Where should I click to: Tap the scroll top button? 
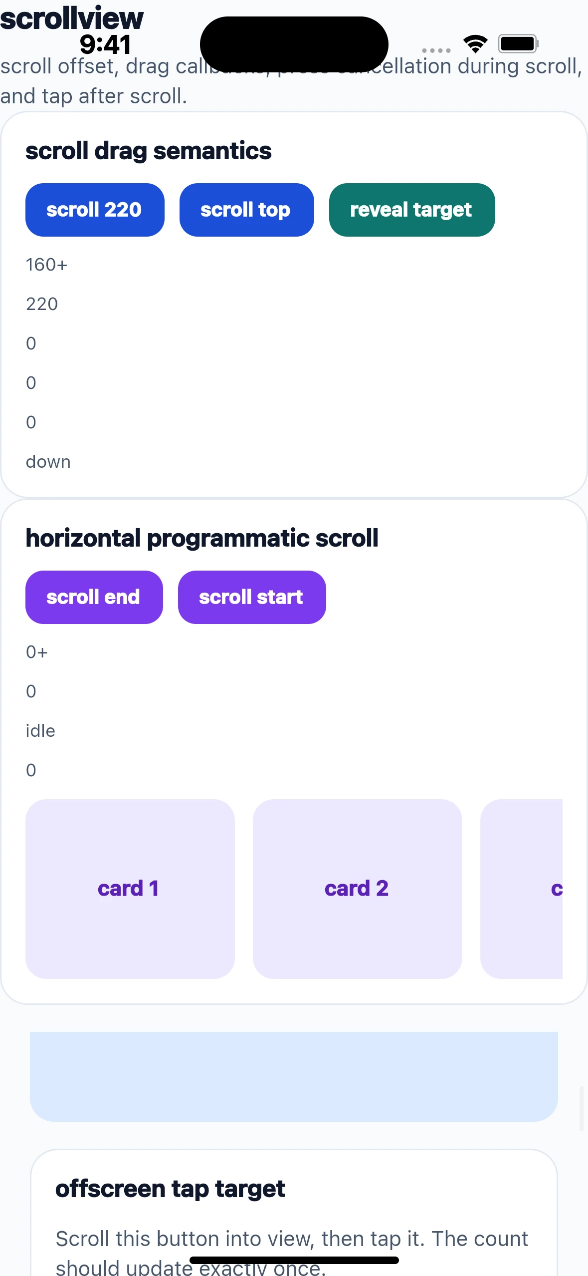[246, 210]
